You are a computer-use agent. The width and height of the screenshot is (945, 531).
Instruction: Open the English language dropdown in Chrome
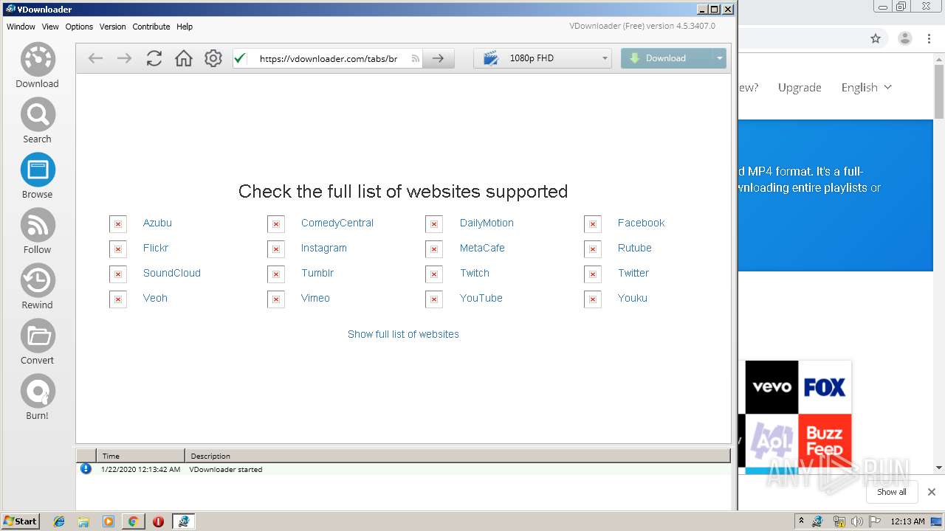click(x=867, y=87)
